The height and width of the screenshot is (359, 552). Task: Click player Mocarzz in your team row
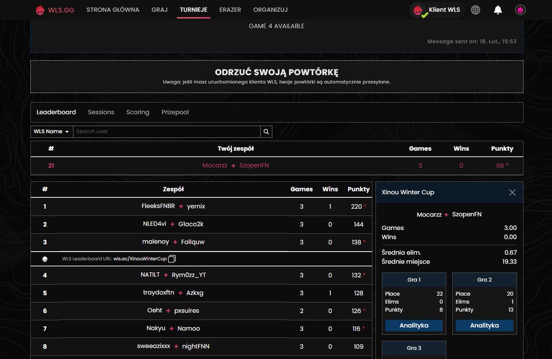(x=215, y=166)
